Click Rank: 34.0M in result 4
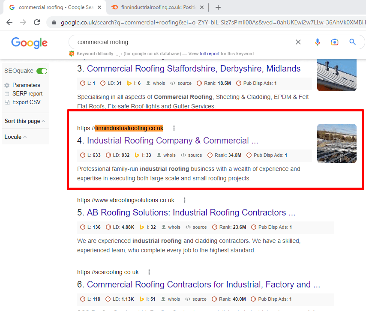This screenshot has height=311, width=366. coord(225,155)
